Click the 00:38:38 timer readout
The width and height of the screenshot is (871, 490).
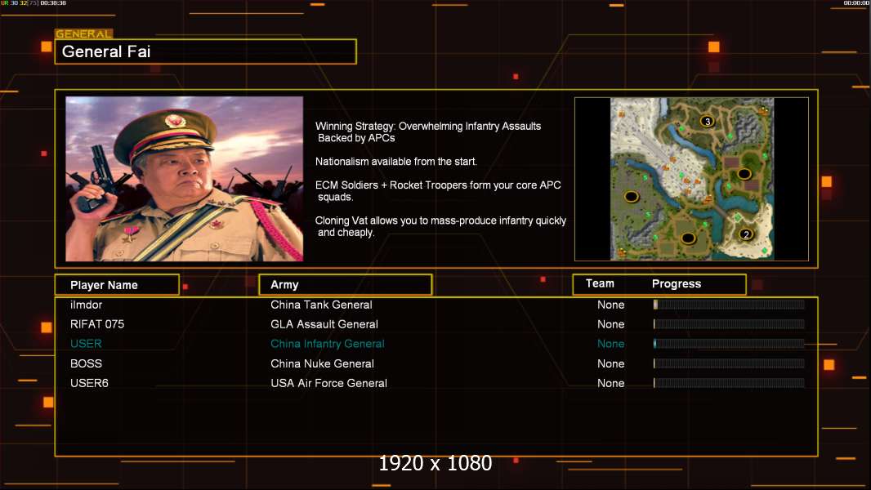[53, 3]
